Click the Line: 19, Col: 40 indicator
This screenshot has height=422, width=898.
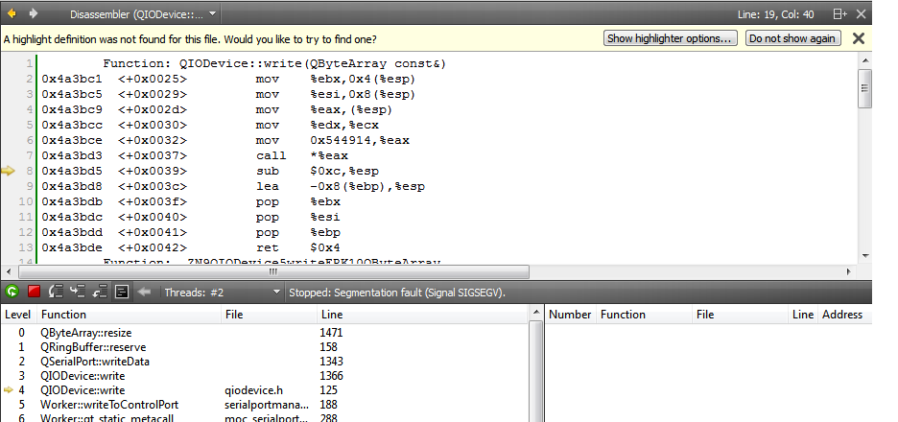[x=775, y=14]
